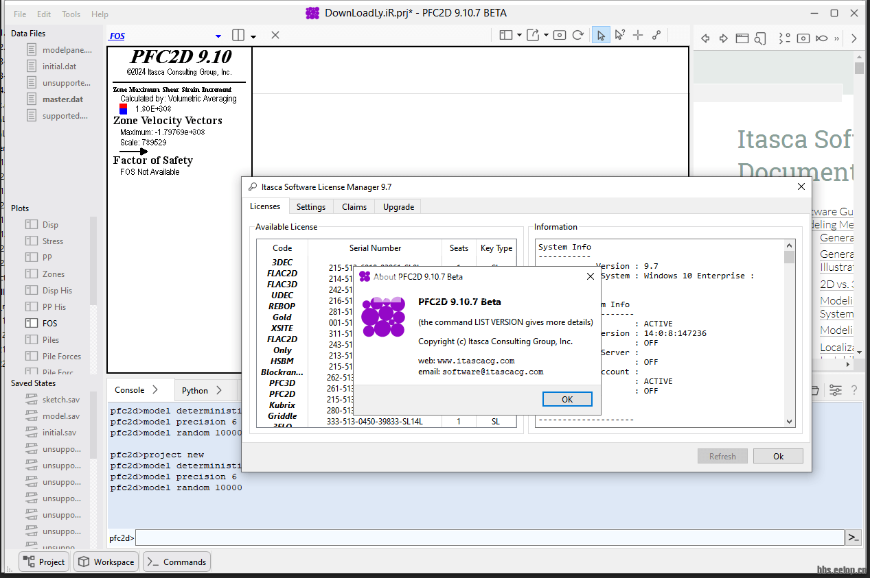Click the Workspace button at bottom
Screen dimensions: 870x578
106,562
